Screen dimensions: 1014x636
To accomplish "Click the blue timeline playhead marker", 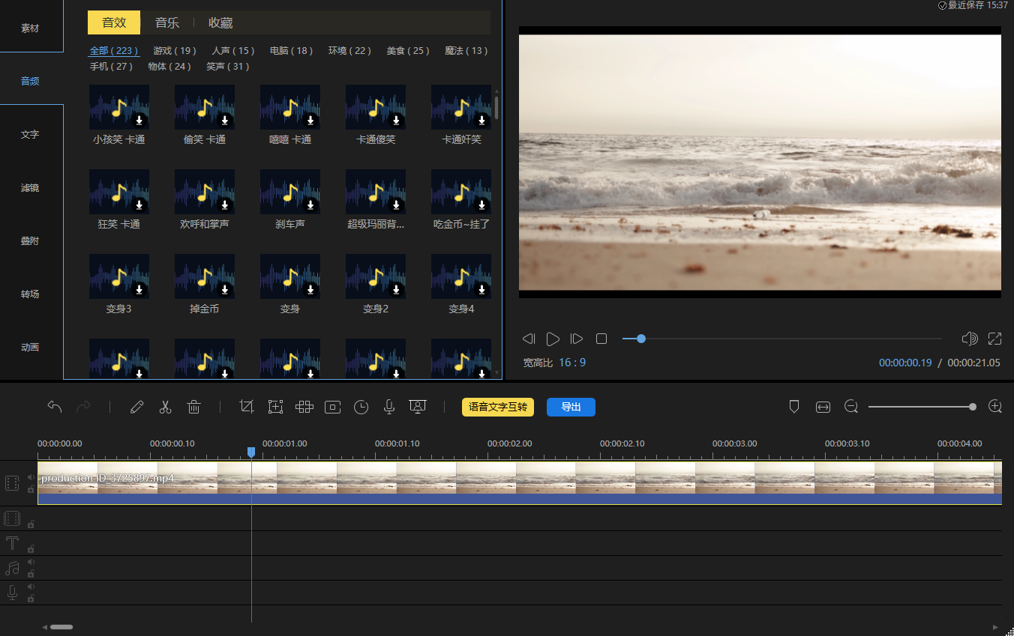I will pyautogui.click(x=251, y=452).
